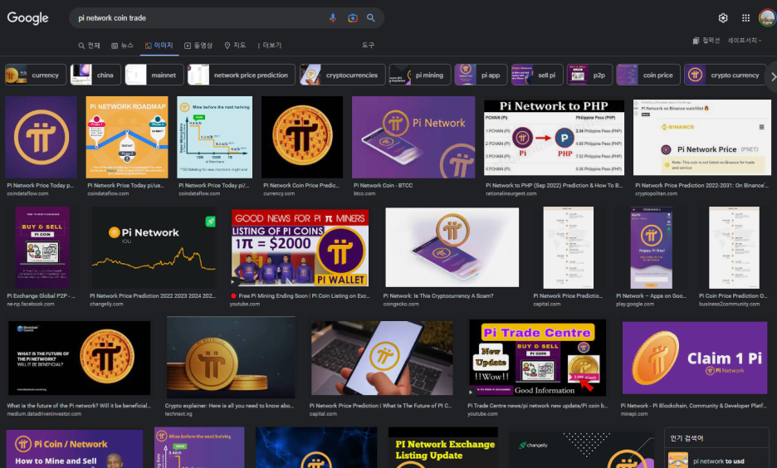The height and width of the screenshot is (468, 777).
Task: Filter by the coin price chip
Action: [x=648, y=75]
